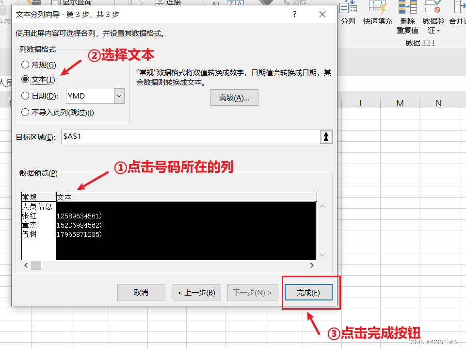This screenshot has height=349, width=466.
Task: Select column M header in Excel
Action: (400, 103)
